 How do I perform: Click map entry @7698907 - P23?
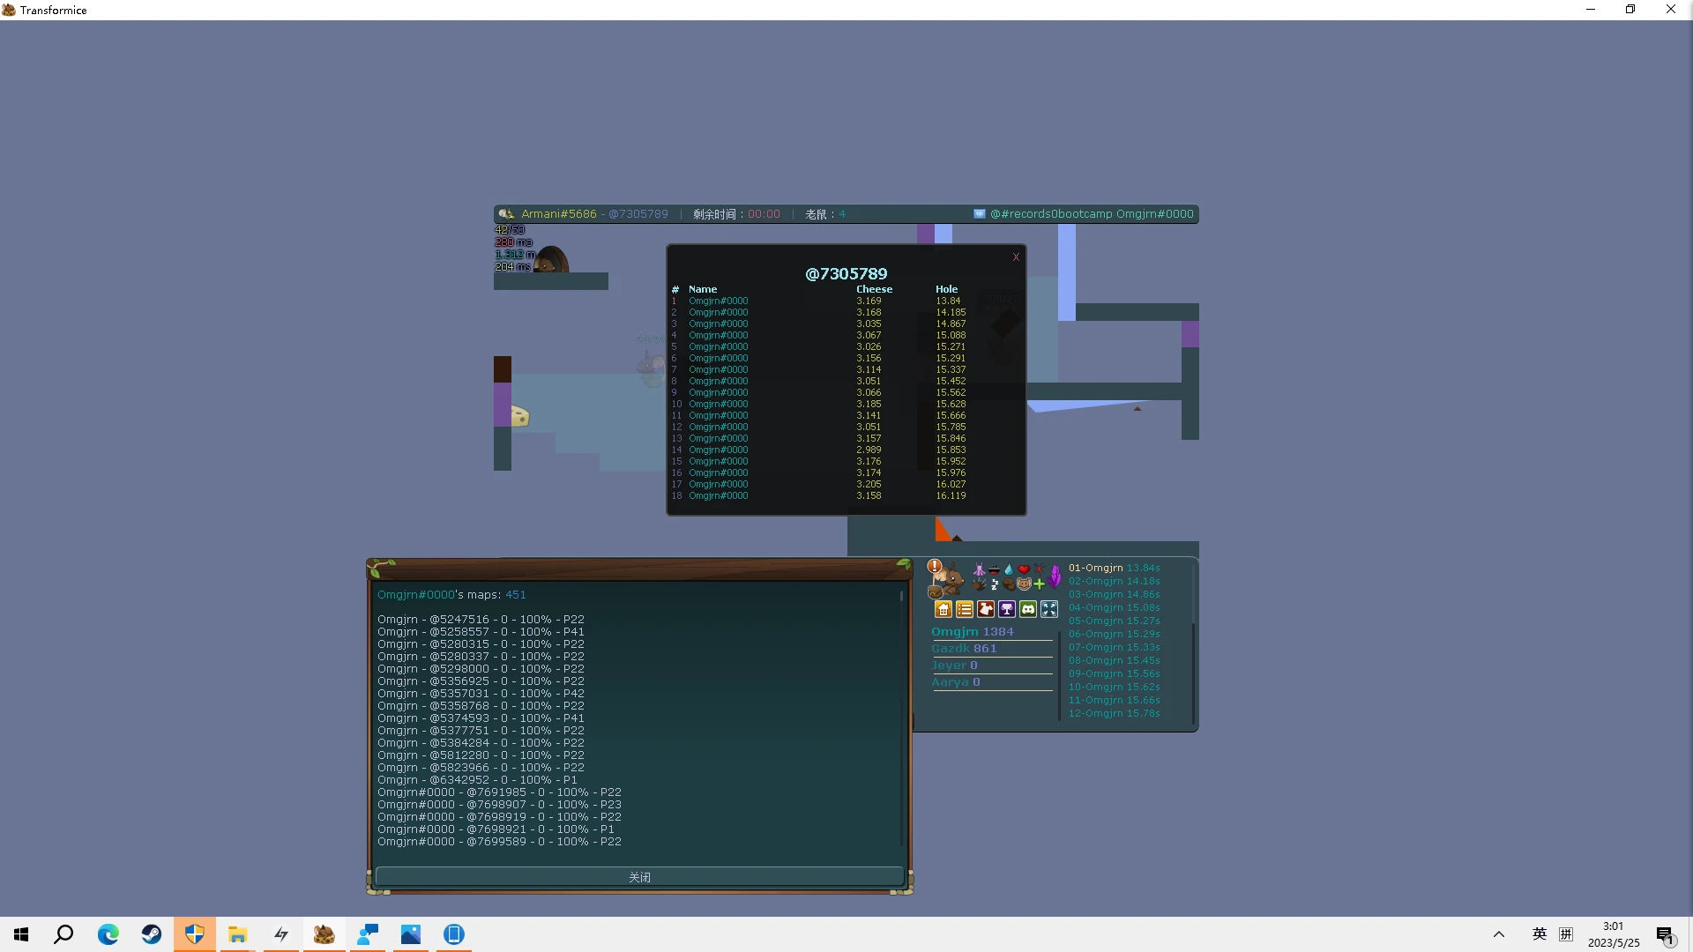(499, 805)
